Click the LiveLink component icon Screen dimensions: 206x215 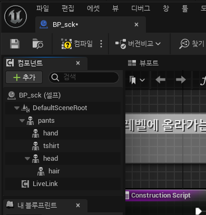pos(25,184)
